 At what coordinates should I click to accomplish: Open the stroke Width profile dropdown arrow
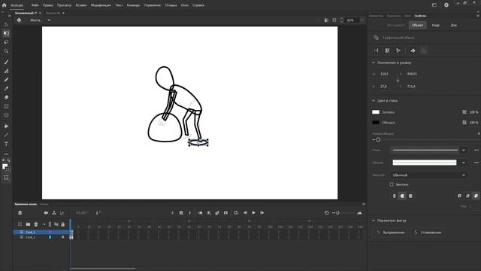click(464, 163)
